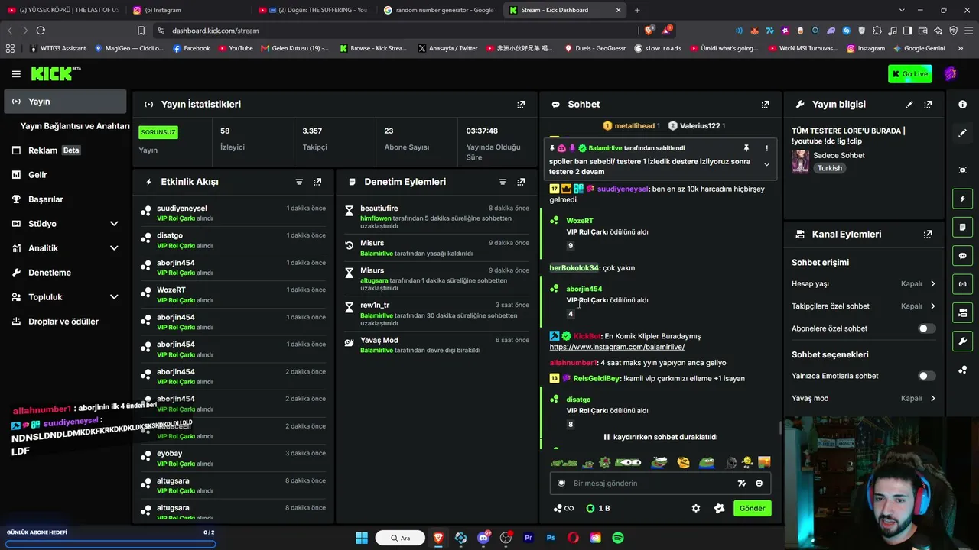This screenshot has width=979, height=550.
Task: Open Photoshop from the taskbar
Action: point(551,538)
